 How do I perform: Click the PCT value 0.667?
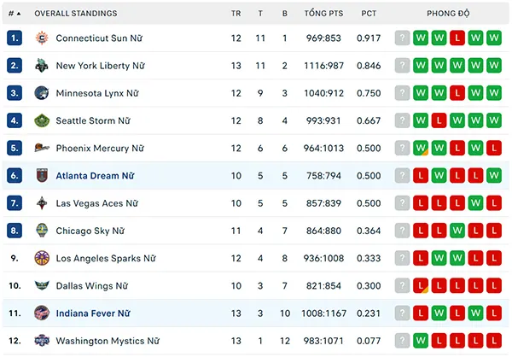[369, 120]
